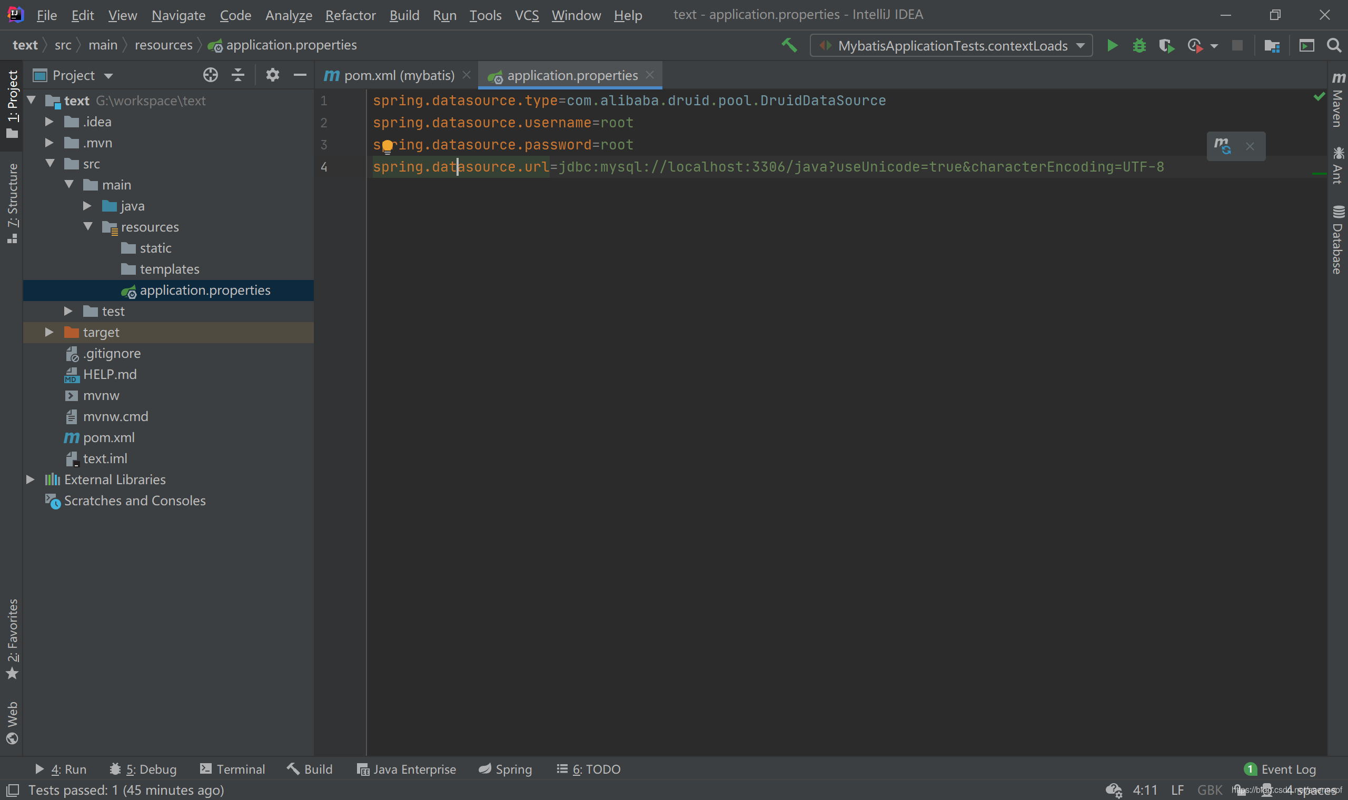
Task: Open the Terminal tool window
Action: 232,769
